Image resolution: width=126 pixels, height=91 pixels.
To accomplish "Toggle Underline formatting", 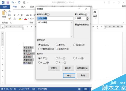I will (22, 15).
